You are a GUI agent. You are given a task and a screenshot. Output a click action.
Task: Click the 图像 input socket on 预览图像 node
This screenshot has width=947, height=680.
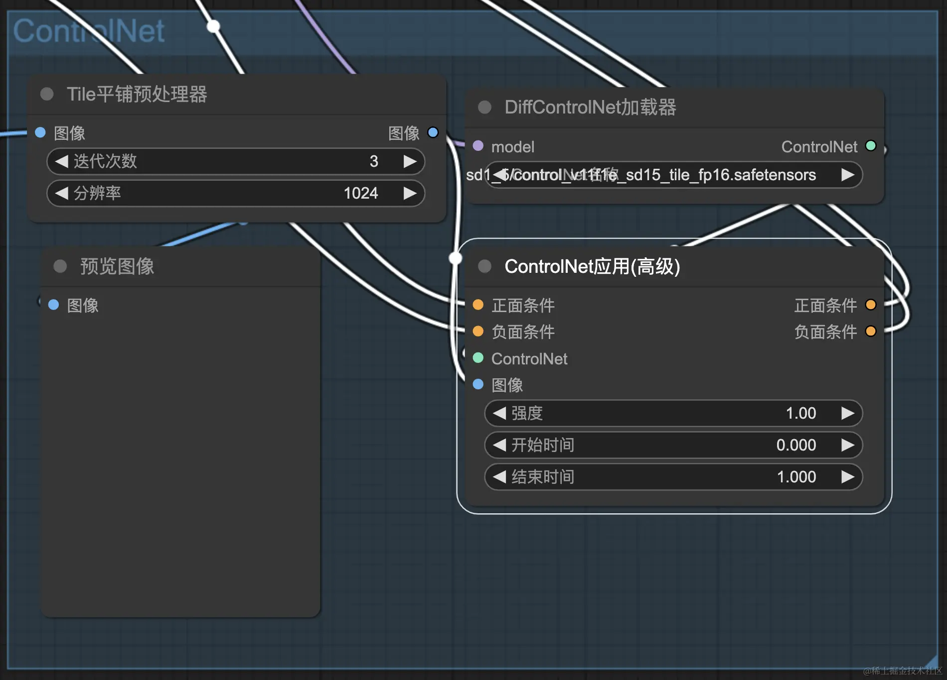pyautogui.click(x=54, y=305)
